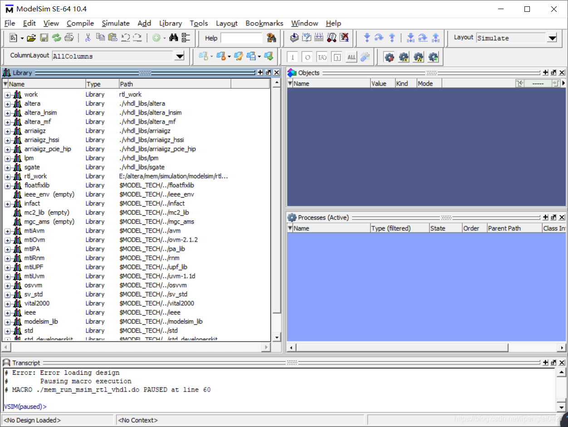Click the Cut scissors icon
The image size is (568, 427).
[x=88, y=38]
